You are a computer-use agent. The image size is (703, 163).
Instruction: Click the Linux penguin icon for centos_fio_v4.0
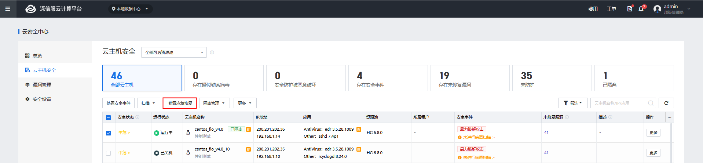click(188, 133)
